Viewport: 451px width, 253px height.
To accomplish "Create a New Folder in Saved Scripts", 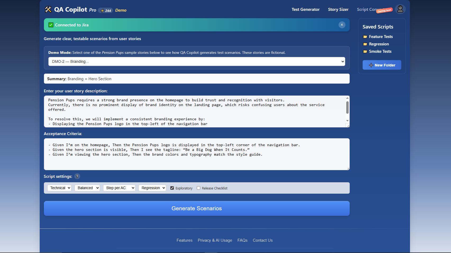I will (x=382, y=65).
